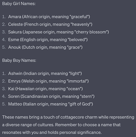Select the Sakura cherry blossom entry

coord(59,32)
